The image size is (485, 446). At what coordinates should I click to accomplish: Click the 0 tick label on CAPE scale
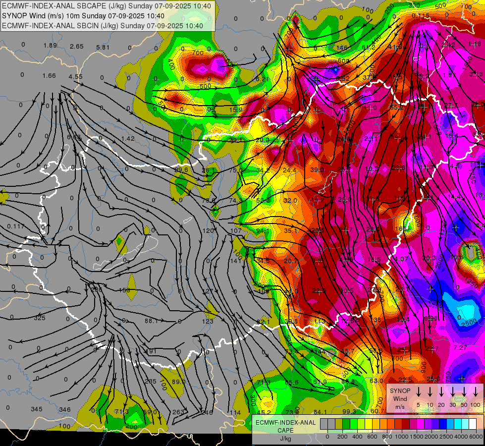coord(327,437)
